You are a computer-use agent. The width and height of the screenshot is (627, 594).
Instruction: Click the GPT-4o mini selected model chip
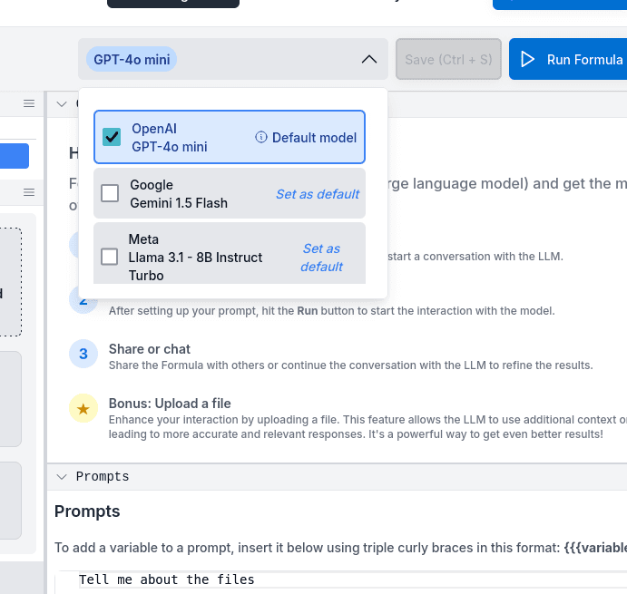(132, 60)
